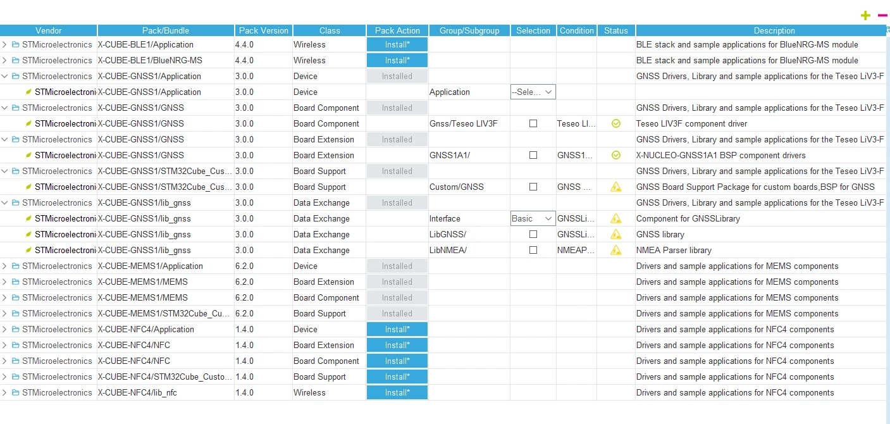Click the Class column header
The image size is (890, 424).
click(x=330, y=30)
